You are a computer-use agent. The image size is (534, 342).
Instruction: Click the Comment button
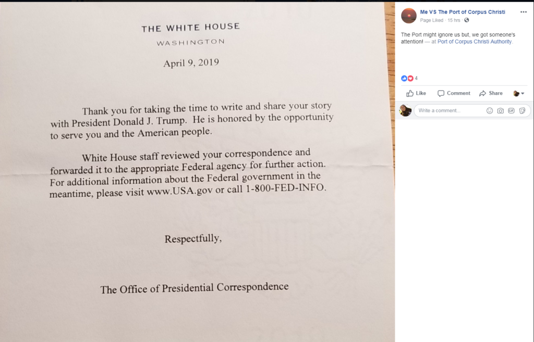coord(454,93)
